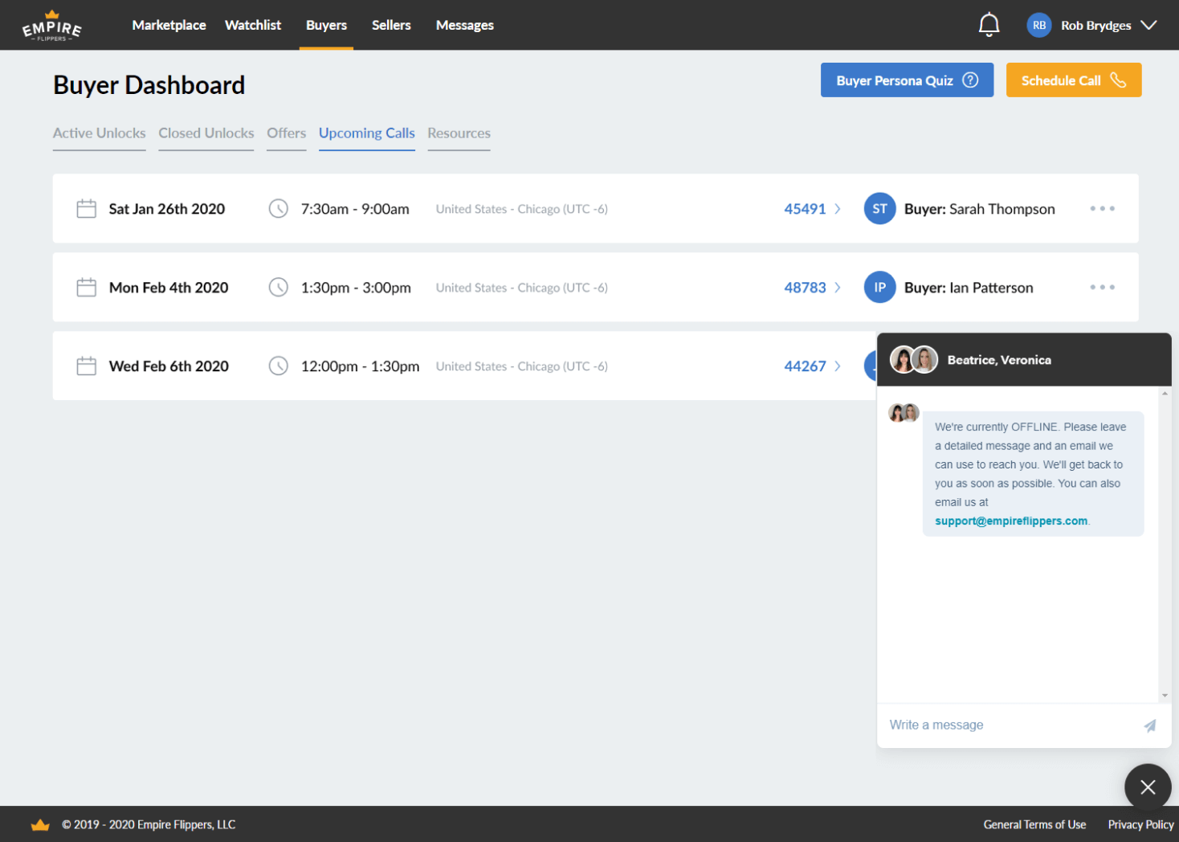The image size is (1179, 842).
Task: Click the Empire Flippers logo
Action: click(51, 26)
